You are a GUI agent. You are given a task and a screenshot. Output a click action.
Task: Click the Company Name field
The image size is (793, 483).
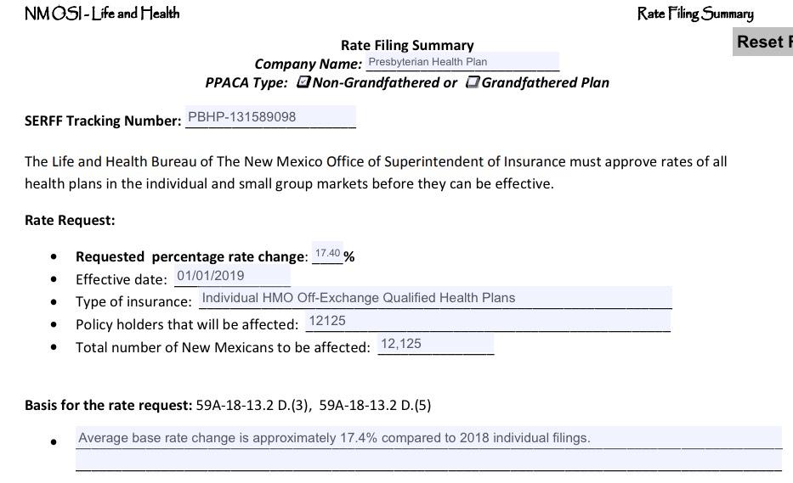pos(462,62)
